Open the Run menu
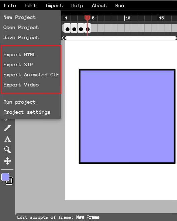This screenshot has height=221, width=177. tap(120, 5)
